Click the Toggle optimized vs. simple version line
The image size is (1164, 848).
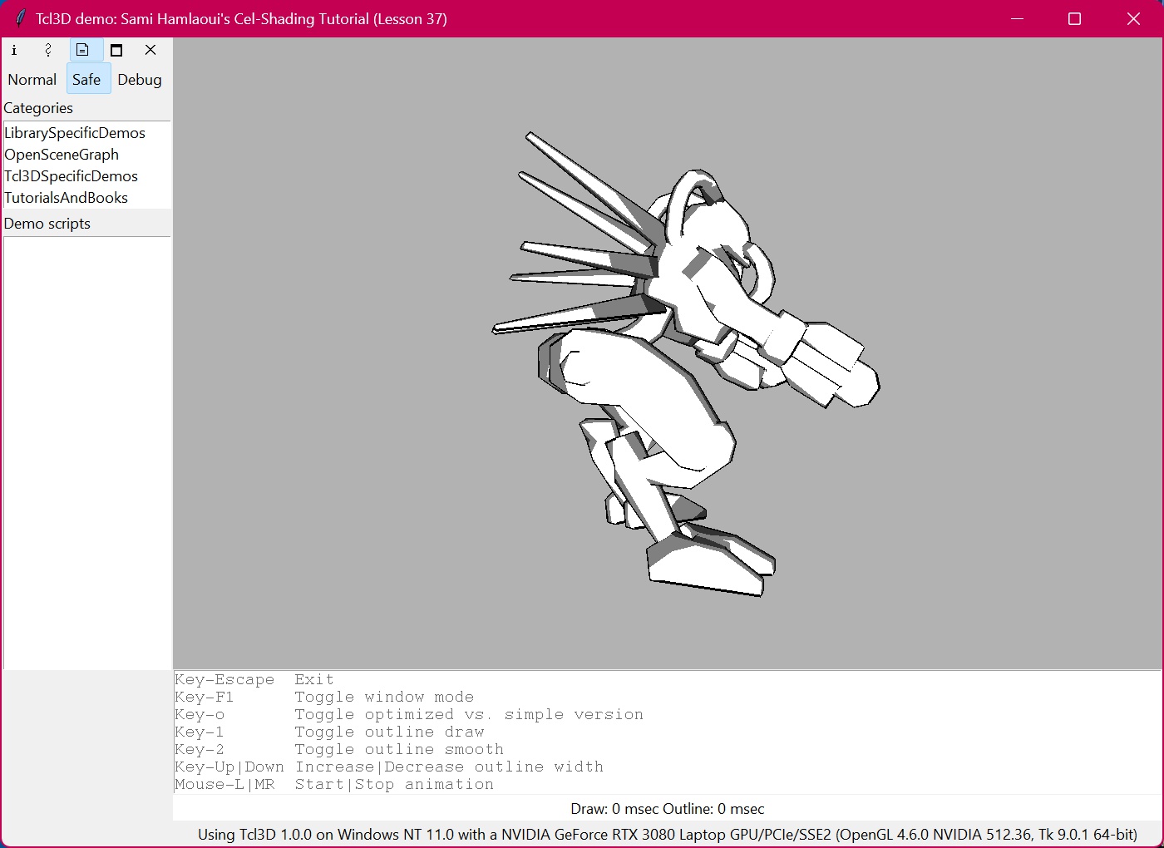[x=409, y=715]
